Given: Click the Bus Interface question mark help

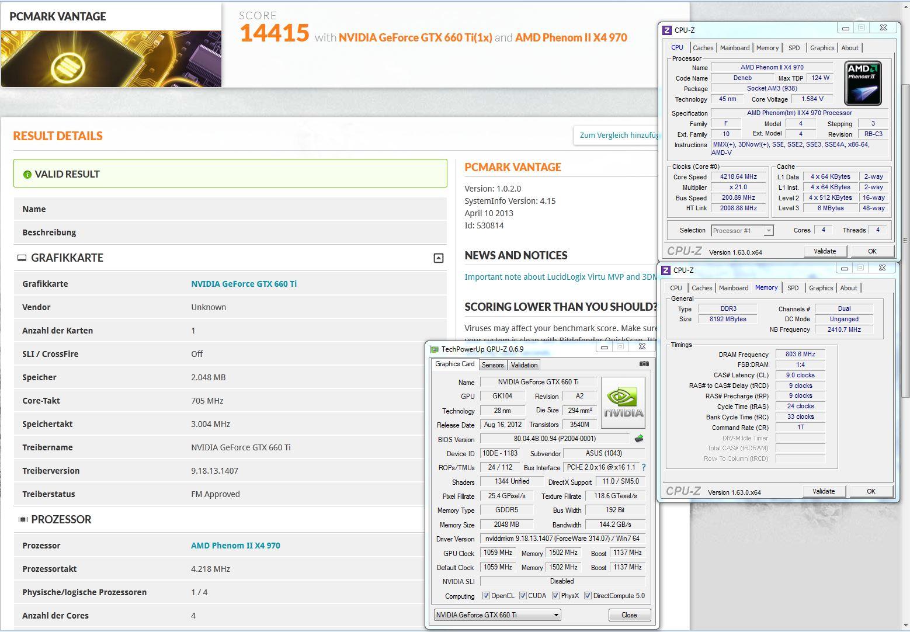Looking at the screenshot, I should click(644, 467).
